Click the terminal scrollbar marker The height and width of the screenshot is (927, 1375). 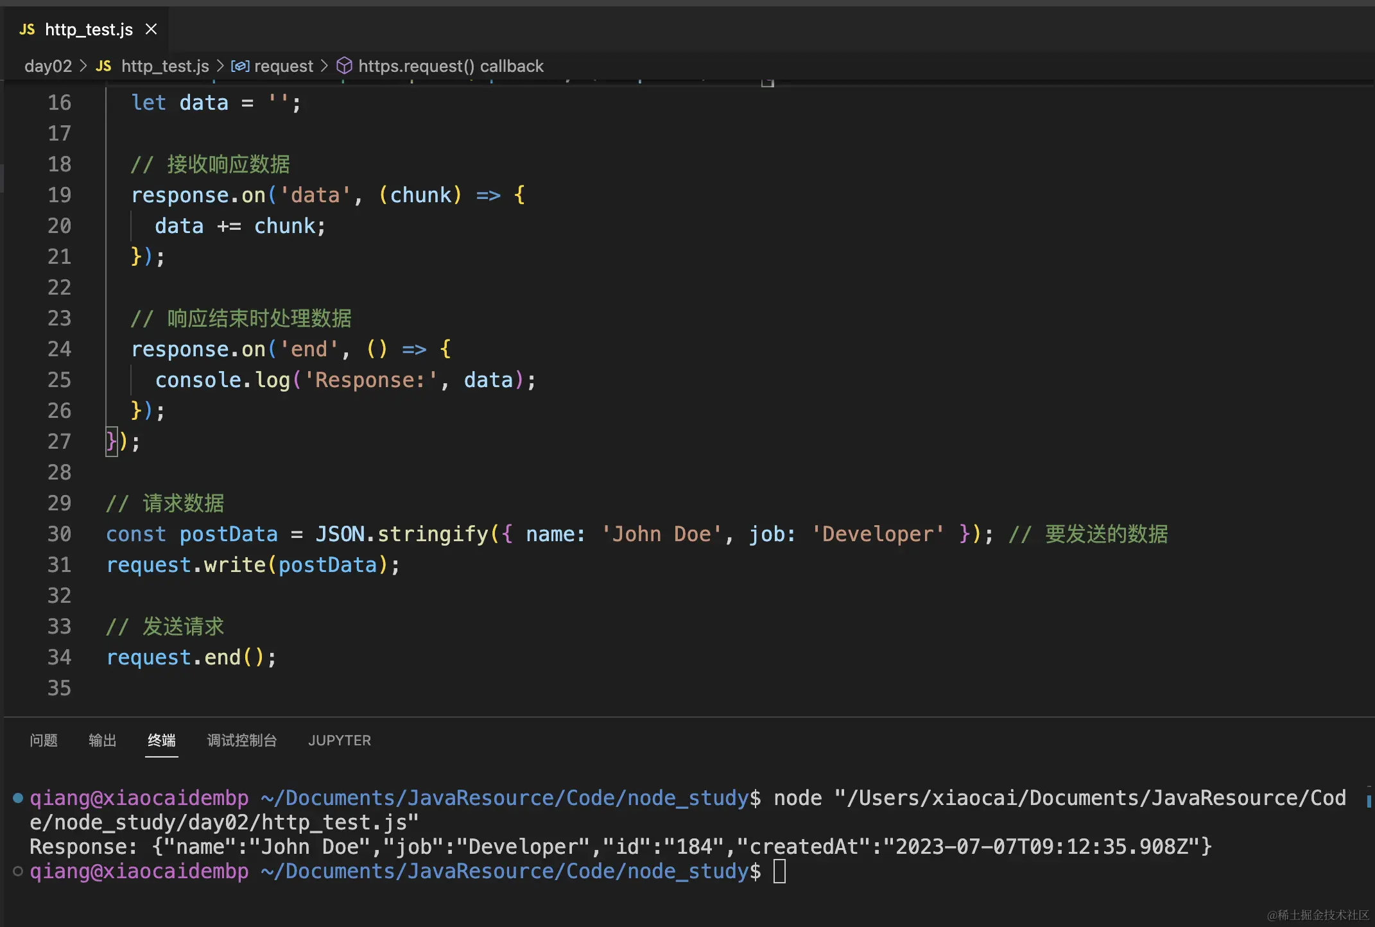coord(1369,800)
